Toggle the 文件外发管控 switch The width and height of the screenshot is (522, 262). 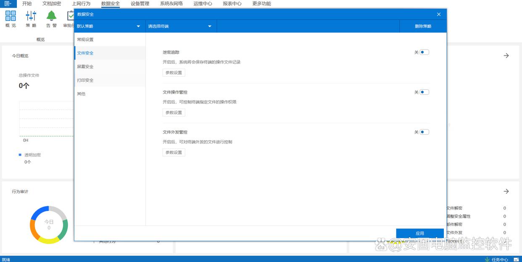pyautogui.click(x=424, y=132)
